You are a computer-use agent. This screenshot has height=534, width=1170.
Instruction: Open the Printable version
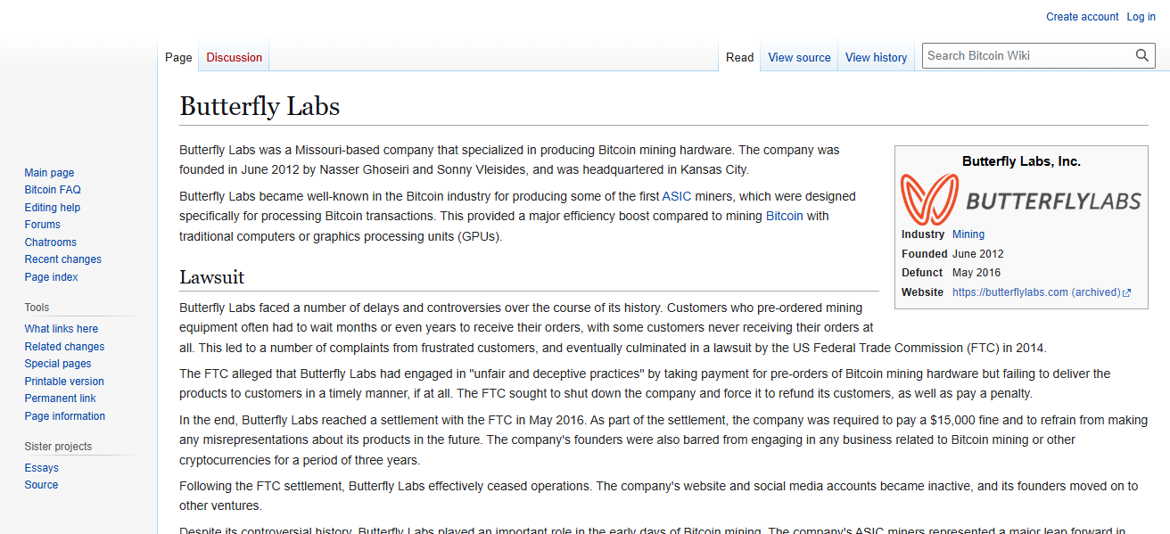coord(63,381)
